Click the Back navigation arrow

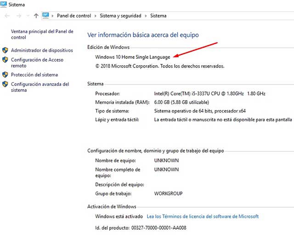pos(7,16)
